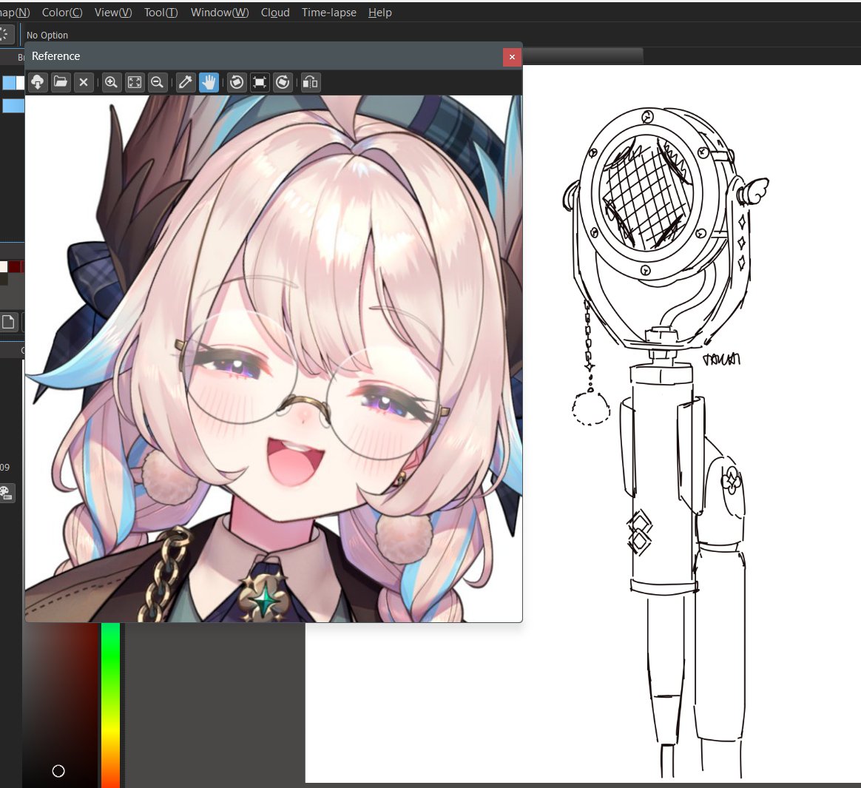Select the pale pink palette swatch
Image resolution: width=861 pixels, height=788 pixels.
3,267
